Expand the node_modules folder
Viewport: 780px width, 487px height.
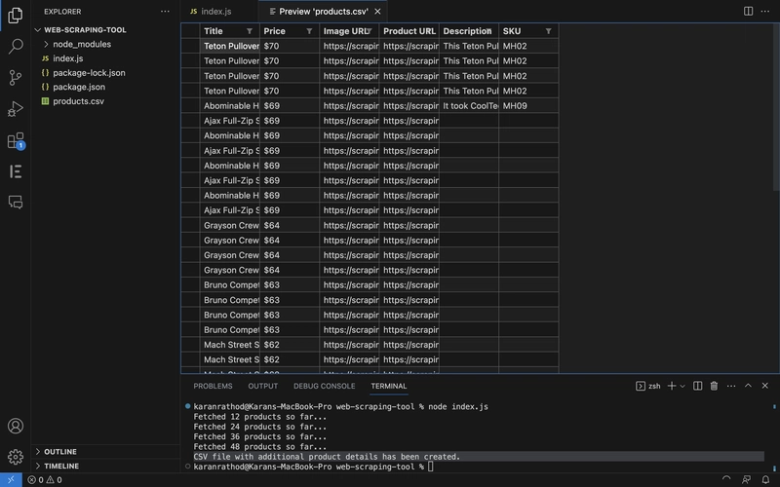46,45
